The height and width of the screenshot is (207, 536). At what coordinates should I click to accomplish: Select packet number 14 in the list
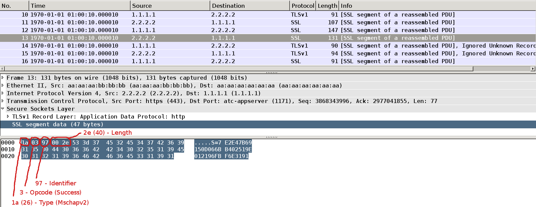click(268, 46)
